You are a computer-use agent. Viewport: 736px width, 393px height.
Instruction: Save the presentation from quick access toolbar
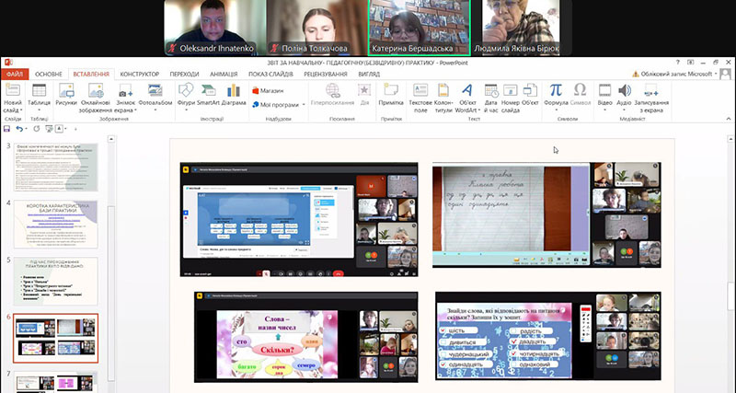point(6,129)
